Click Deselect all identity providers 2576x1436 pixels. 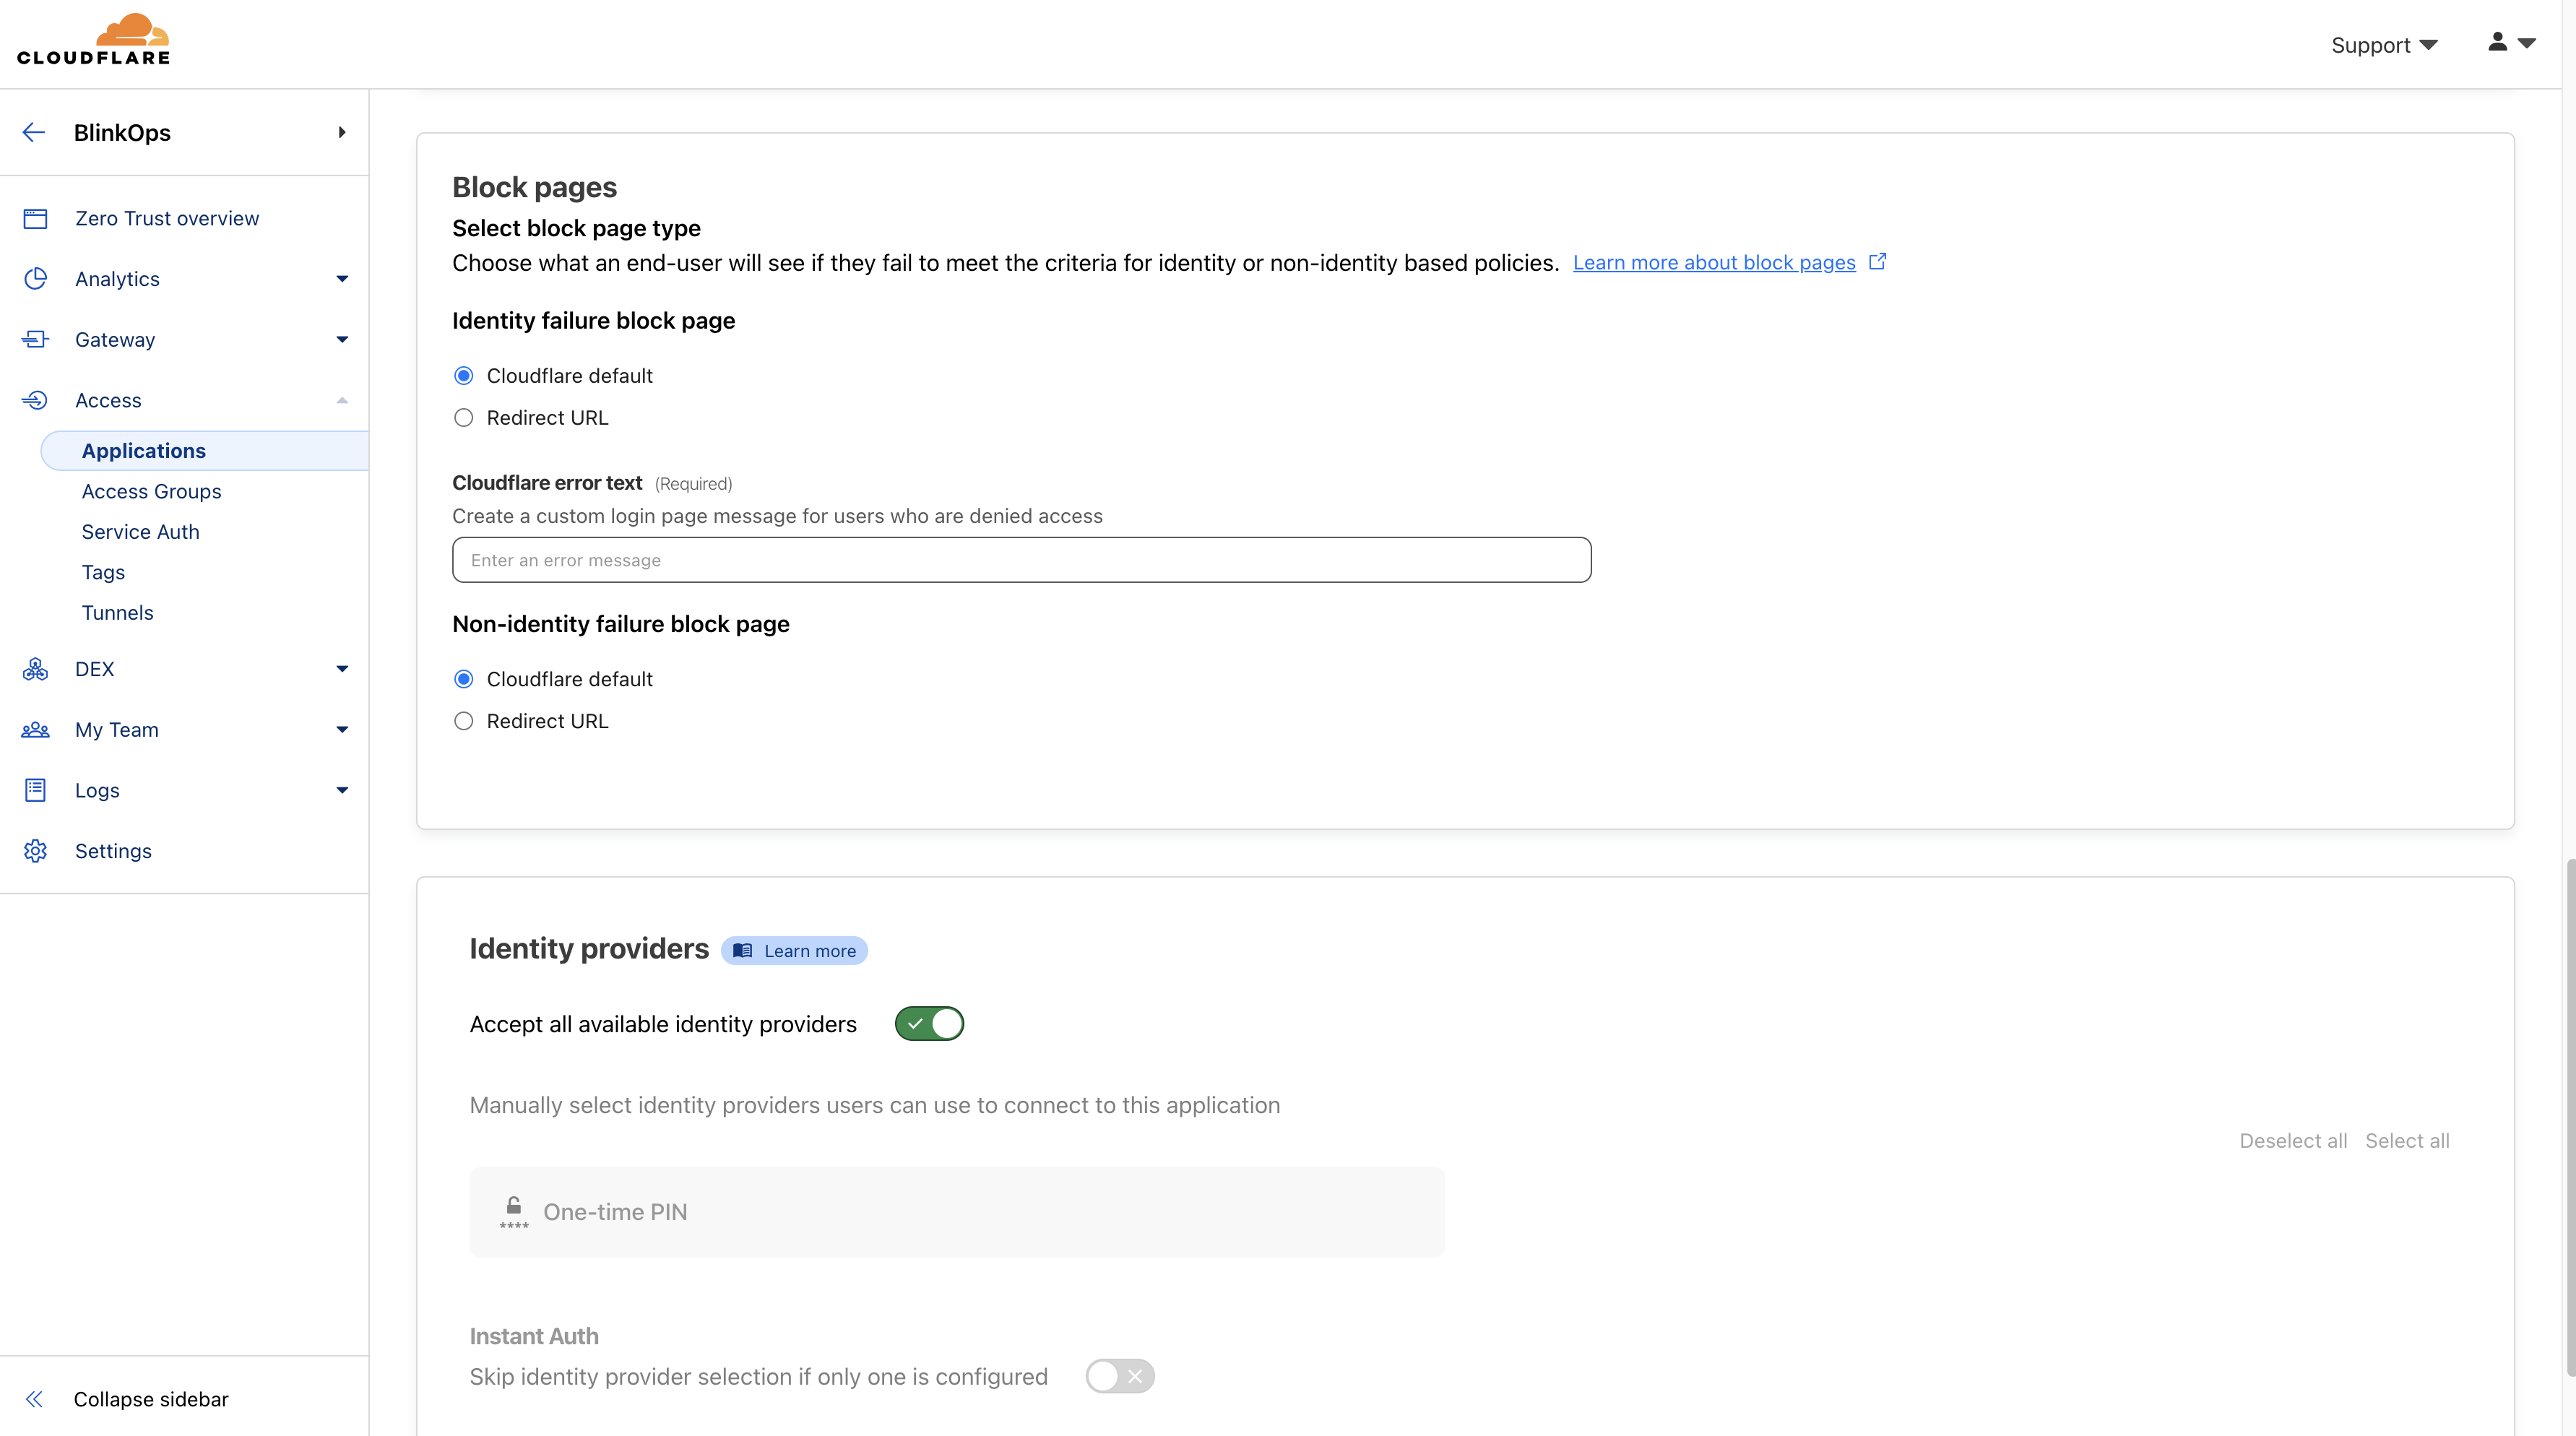(x=2293, y=1141)
